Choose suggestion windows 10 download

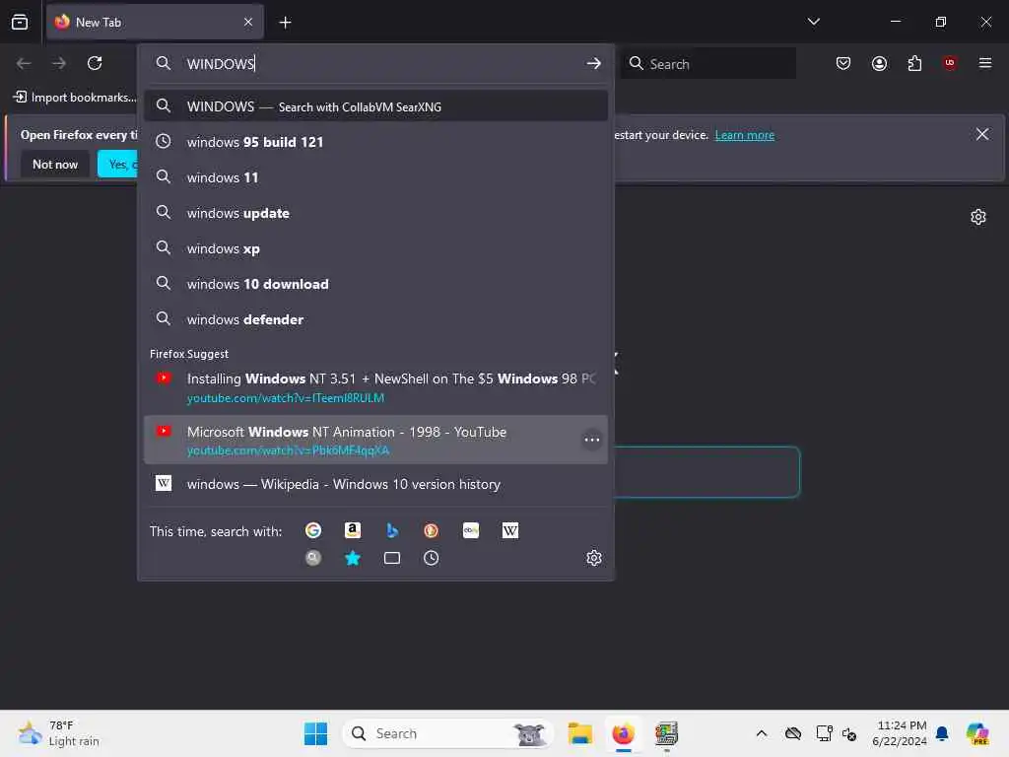pyautogui.click(x=375, y=284)
